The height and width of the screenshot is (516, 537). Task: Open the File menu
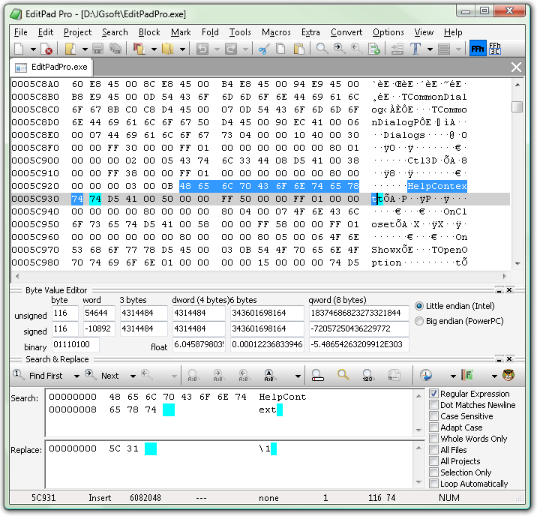(x=20, y=32)
